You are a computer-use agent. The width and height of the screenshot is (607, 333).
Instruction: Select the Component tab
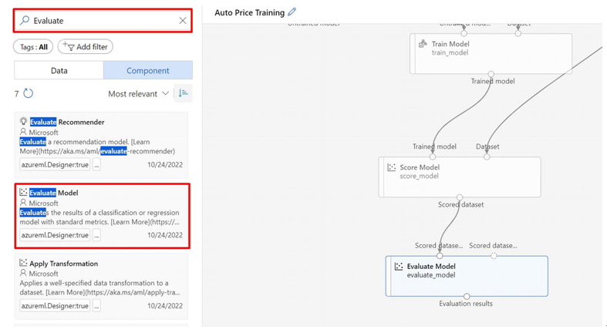coord(148,70)
